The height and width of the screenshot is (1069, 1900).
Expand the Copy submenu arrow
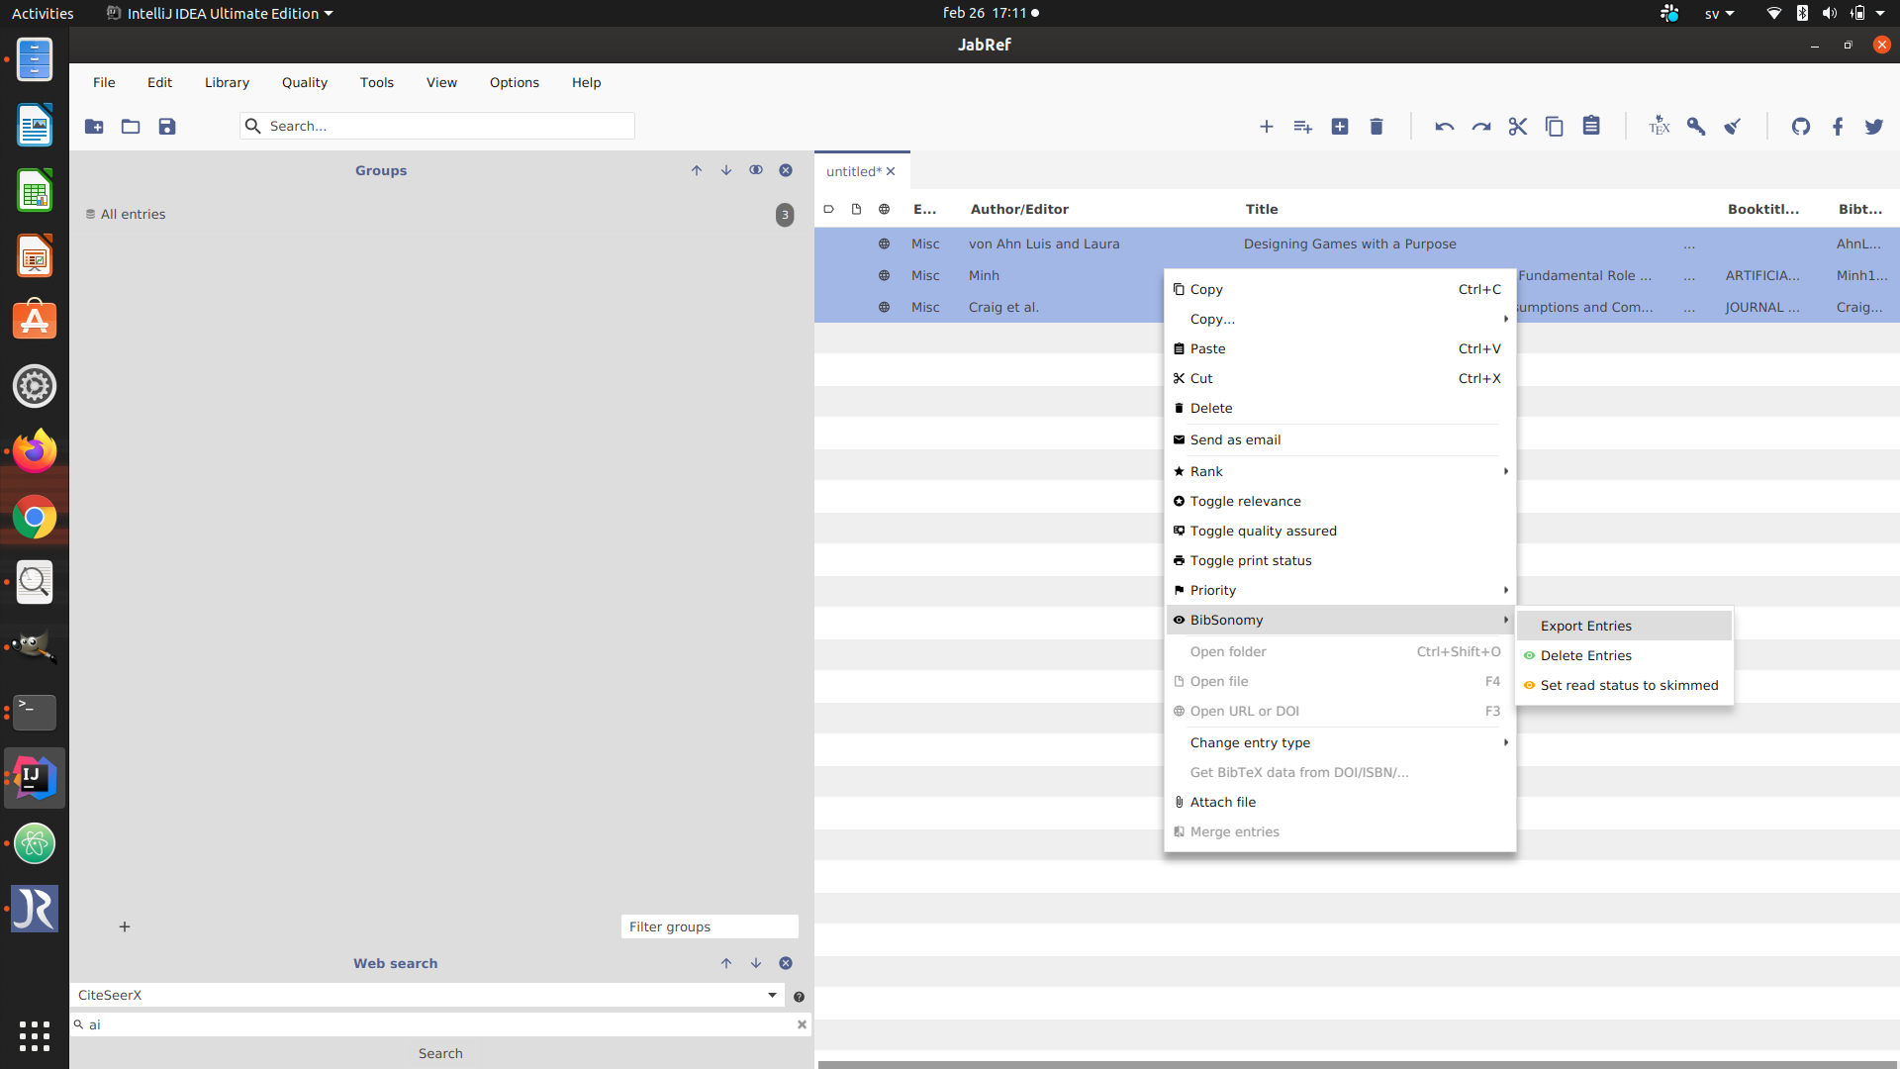(x=1504, y=319)
